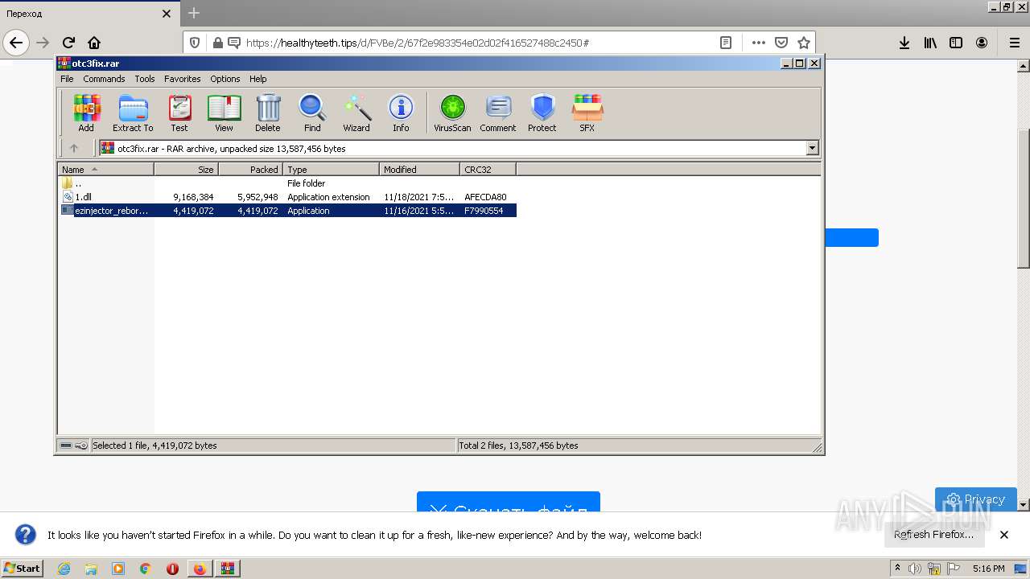Sort by the Modified column header
Image resolution: width=1030 pixels, height=579 pixels.
point(419,170)
